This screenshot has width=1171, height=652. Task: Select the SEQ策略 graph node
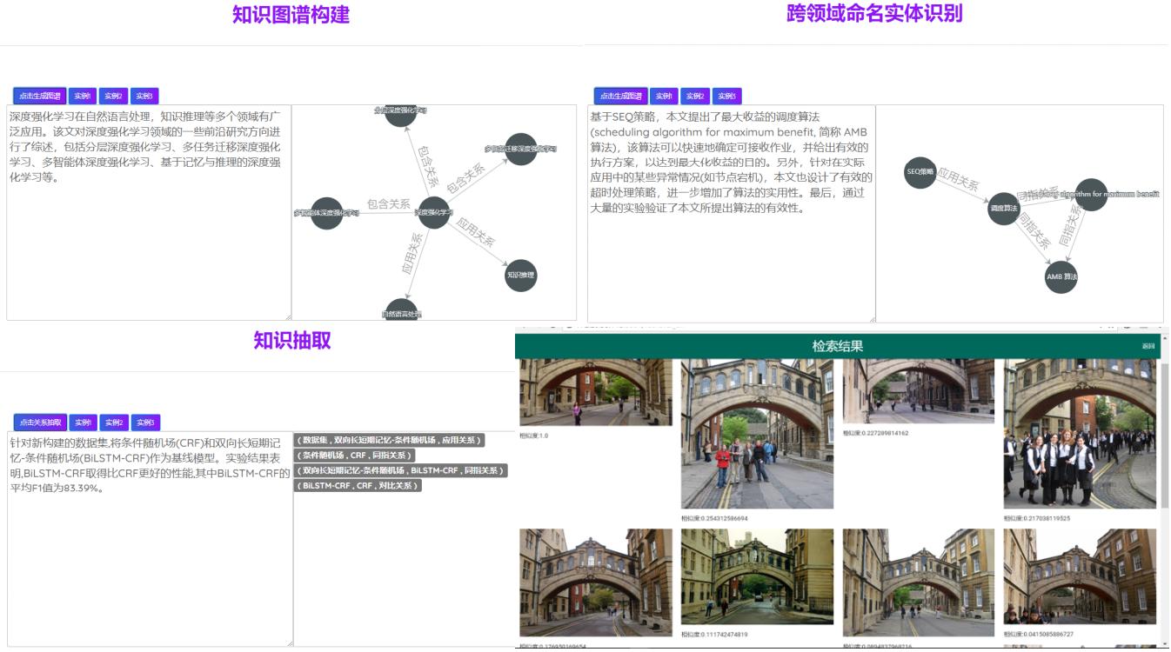920,172
